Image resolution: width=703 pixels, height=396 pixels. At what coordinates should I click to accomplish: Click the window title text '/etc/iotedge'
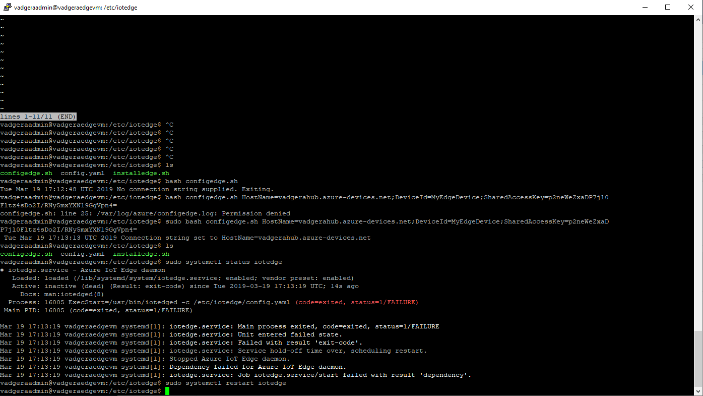pos(120,8)
